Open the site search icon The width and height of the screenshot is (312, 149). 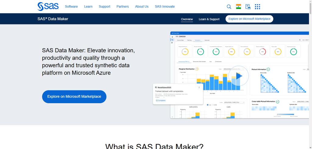pyautogui.click(x=229, y=7)
